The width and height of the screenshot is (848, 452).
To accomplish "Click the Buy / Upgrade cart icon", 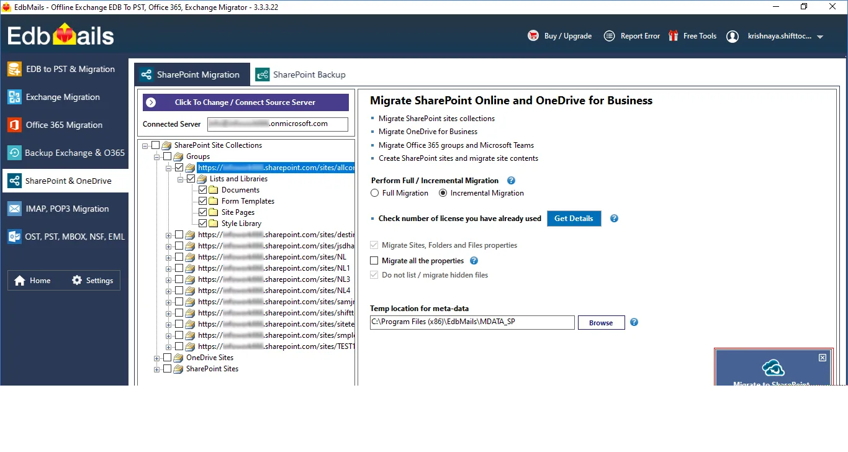I will (533, 36).
